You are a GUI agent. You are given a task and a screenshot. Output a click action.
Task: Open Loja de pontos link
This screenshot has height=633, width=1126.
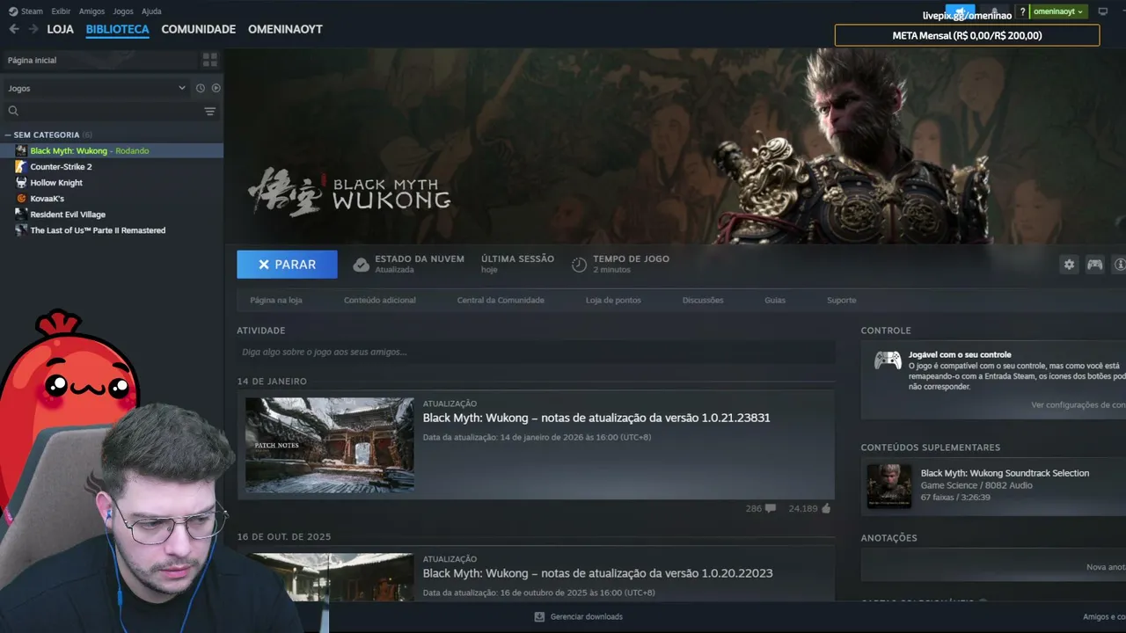[613, 300]
